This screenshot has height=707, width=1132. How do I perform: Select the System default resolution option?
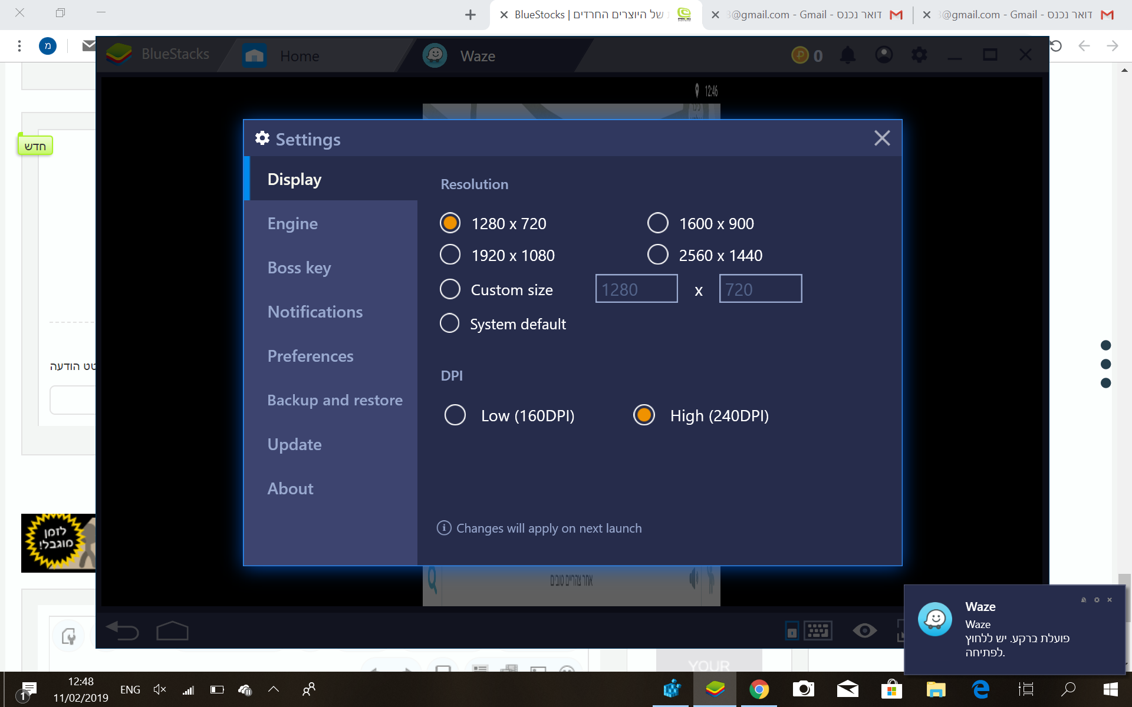(x=450, y=323)
